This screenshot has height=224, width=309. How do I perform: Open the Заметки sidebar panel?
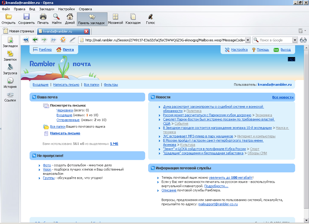click(x=10, y=56)
